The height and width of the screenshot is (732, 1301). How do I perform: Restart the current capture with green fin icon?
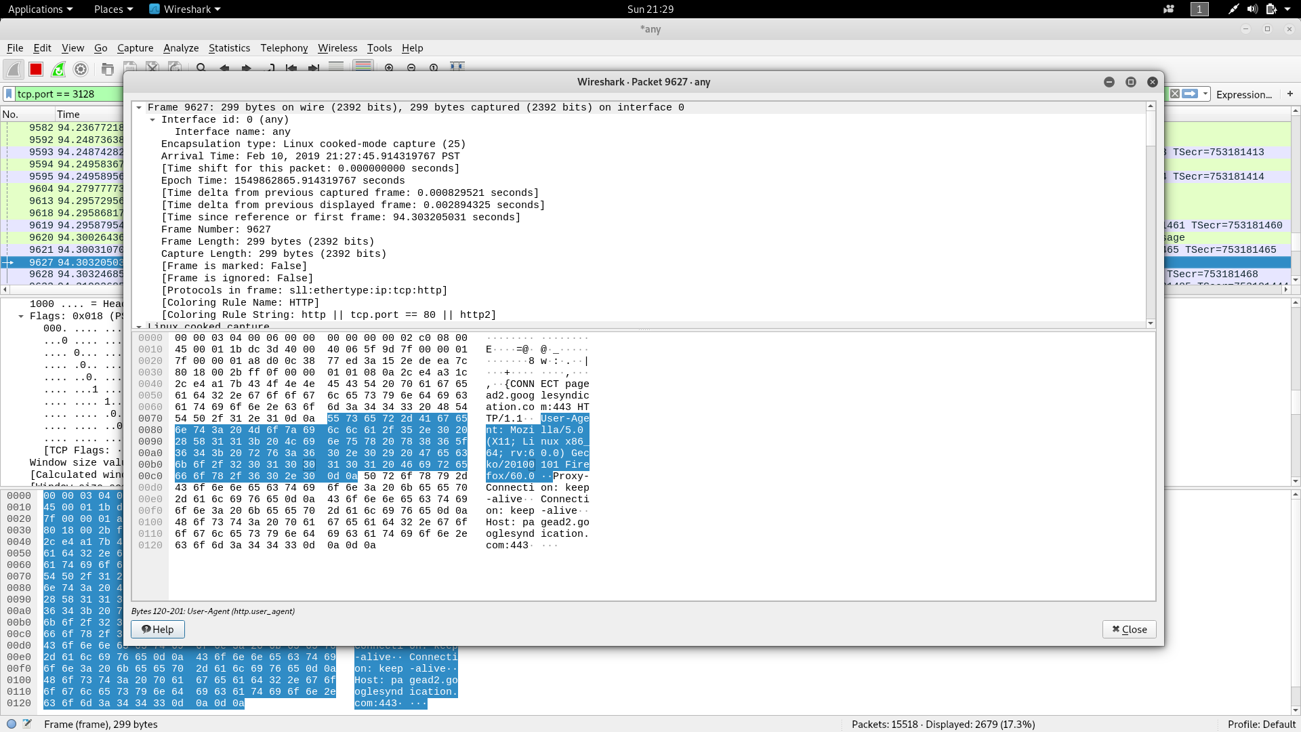click(58, 69)
